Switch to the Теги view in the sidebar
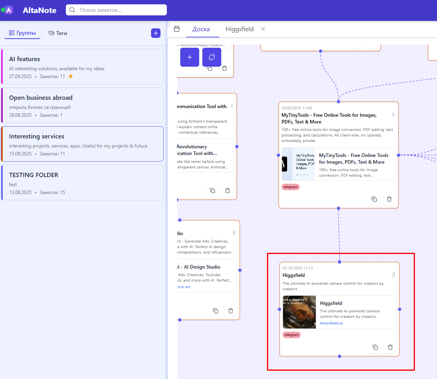This screenshot has width=437, height=379. pyautogui.click(x=58, y=33)
